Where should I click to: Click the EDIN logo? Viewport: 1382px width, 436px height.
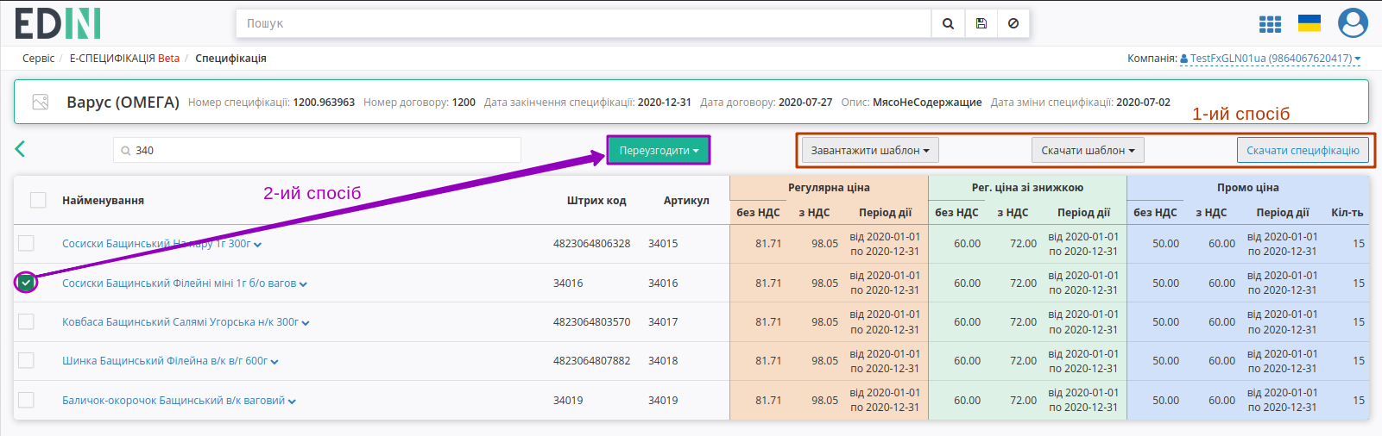point(58,23)
